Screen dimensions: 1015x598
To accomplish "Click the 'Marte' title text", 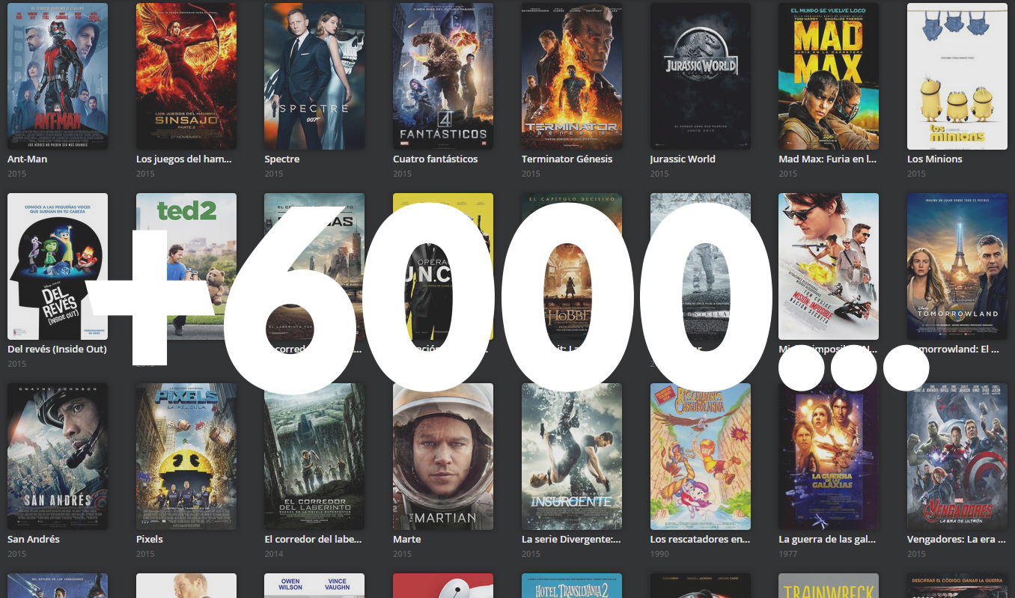I will tap(407, 539).
